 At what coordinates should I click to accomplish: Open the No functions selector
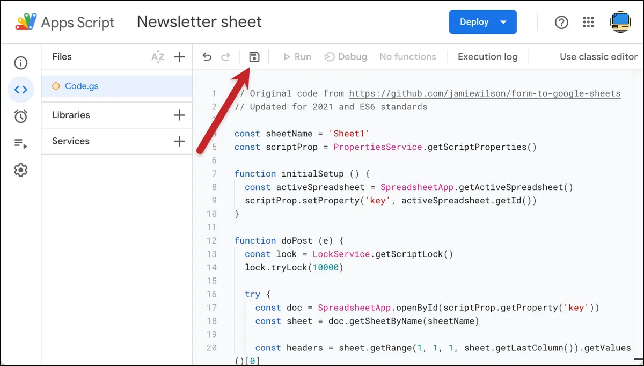click(408, 57)
